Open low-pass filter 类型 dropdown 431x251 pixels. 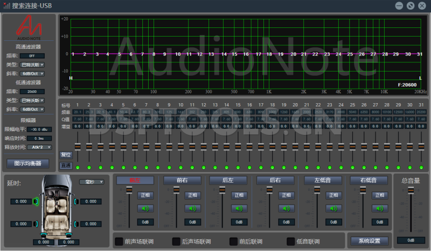tap(32, 101)
